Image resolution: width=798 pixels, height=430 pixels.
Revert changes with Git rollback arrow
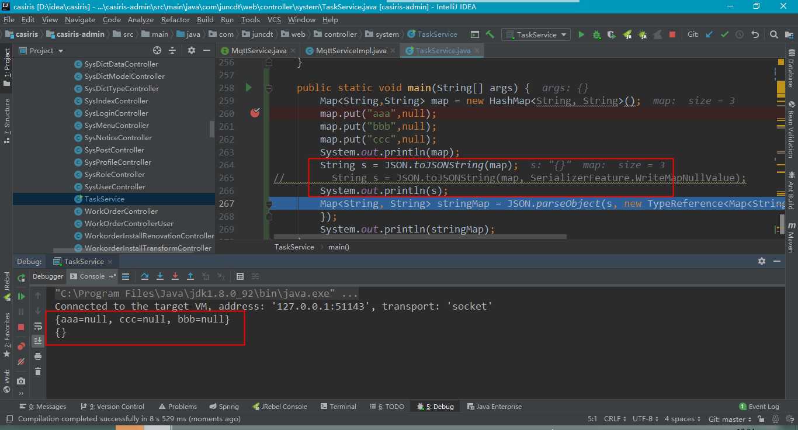[x=755, y=34]
